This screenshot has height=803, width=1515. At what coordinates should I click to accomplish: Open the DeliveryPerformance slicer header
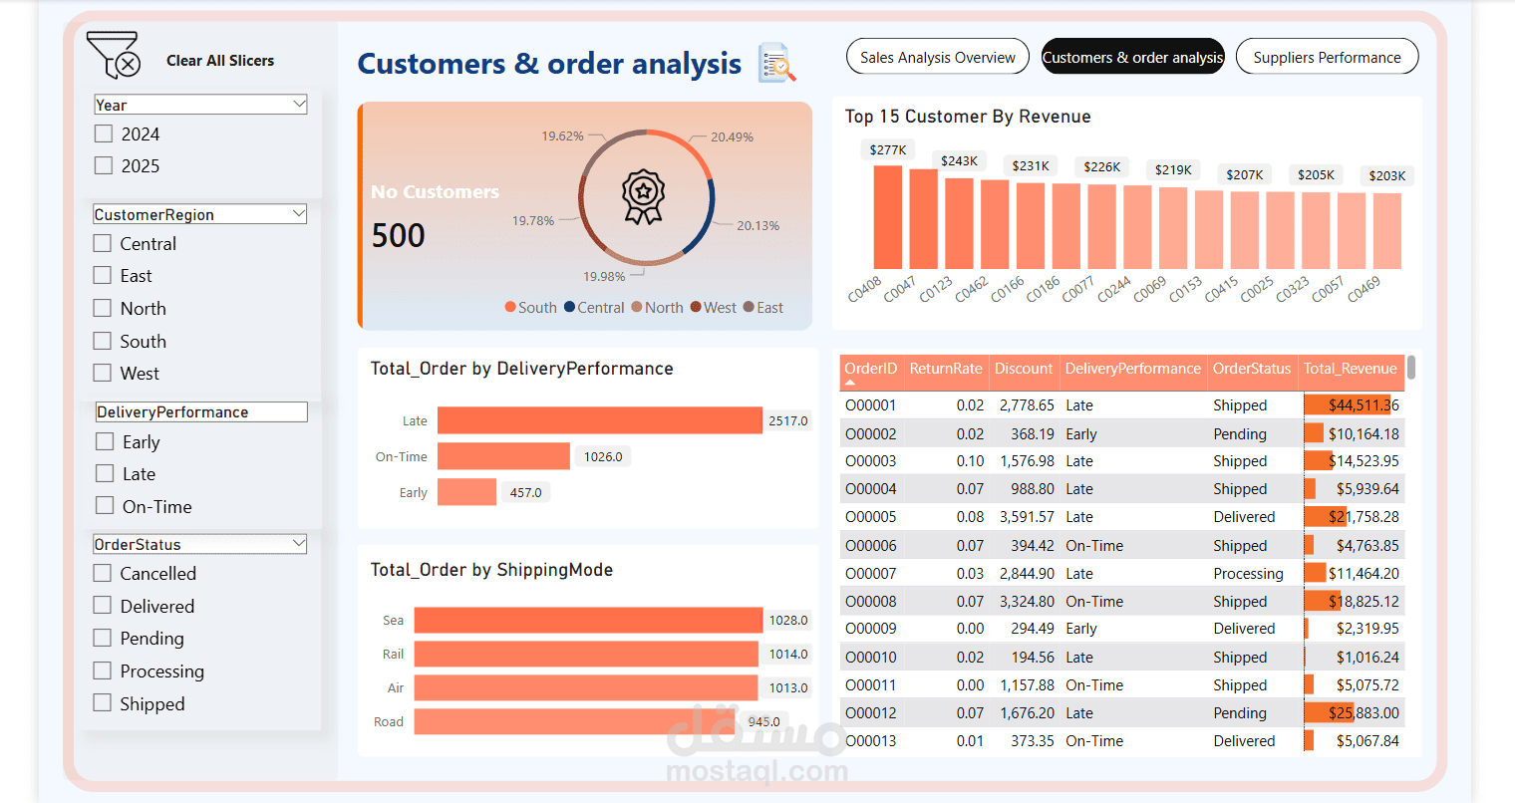pyautogui.click(x=201, y=411)
